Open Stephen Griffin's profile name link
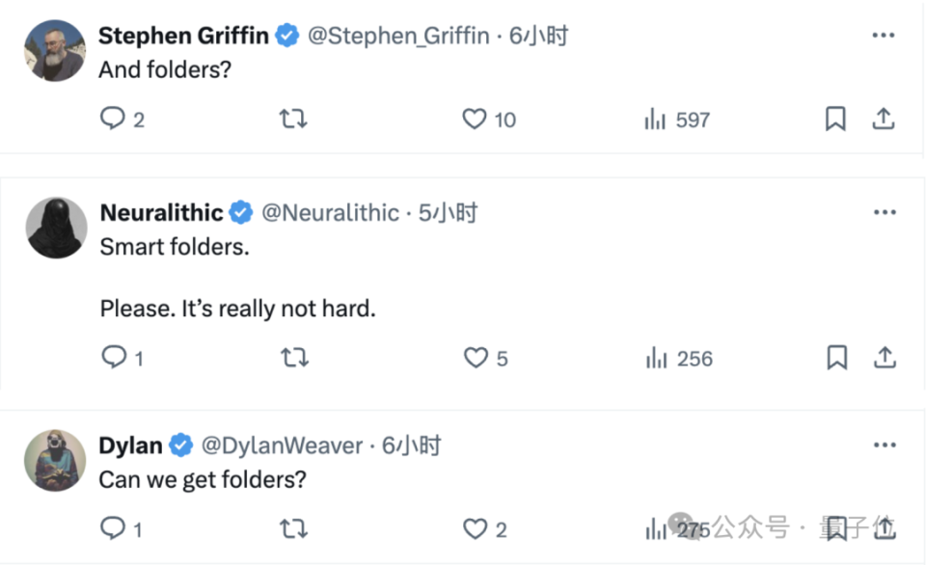The height and width of the screenshot is (565, 926). pyautogui.click(x=184, y=37)
